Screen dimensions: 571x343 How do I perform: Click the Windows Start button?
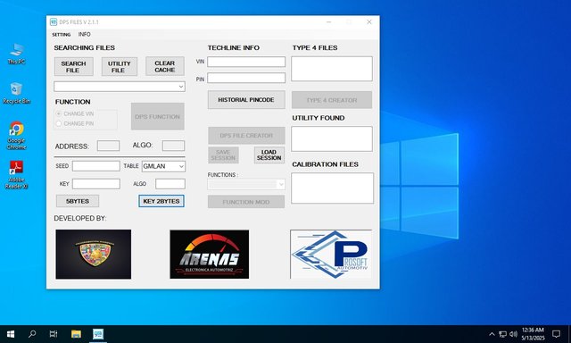(11, 334)
